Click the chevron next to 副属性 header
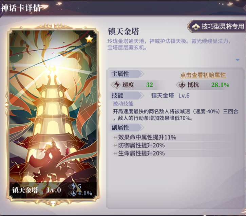This screenshot has width=246, height=216. [x=142, y=127]
